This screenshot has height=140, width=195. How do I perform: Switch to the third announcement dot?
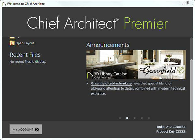point(134,118)
